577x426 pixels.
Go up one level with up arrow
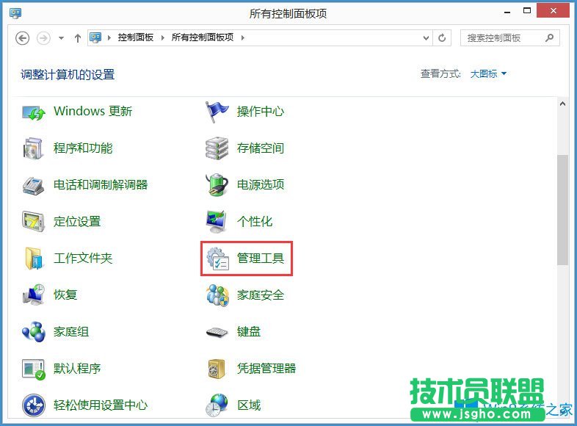[78, 38]
